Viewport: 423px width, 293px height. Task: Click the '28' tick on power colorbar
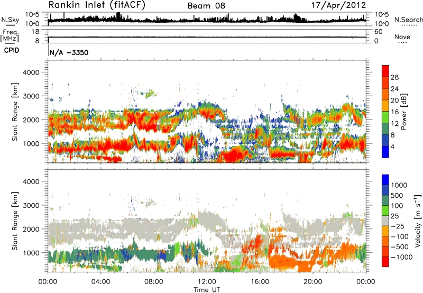(394, 77)
